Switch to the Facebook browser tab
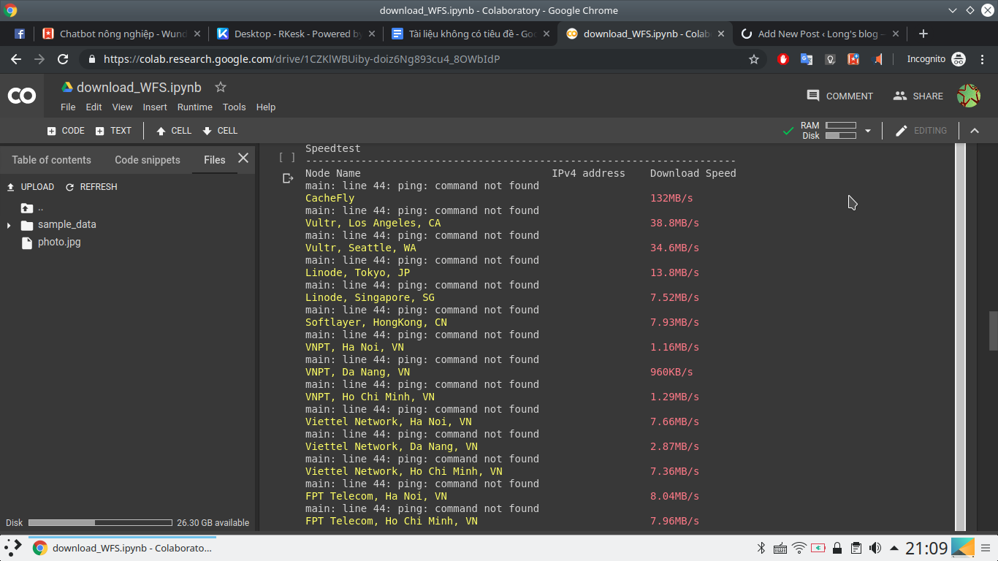 [20, 34]
